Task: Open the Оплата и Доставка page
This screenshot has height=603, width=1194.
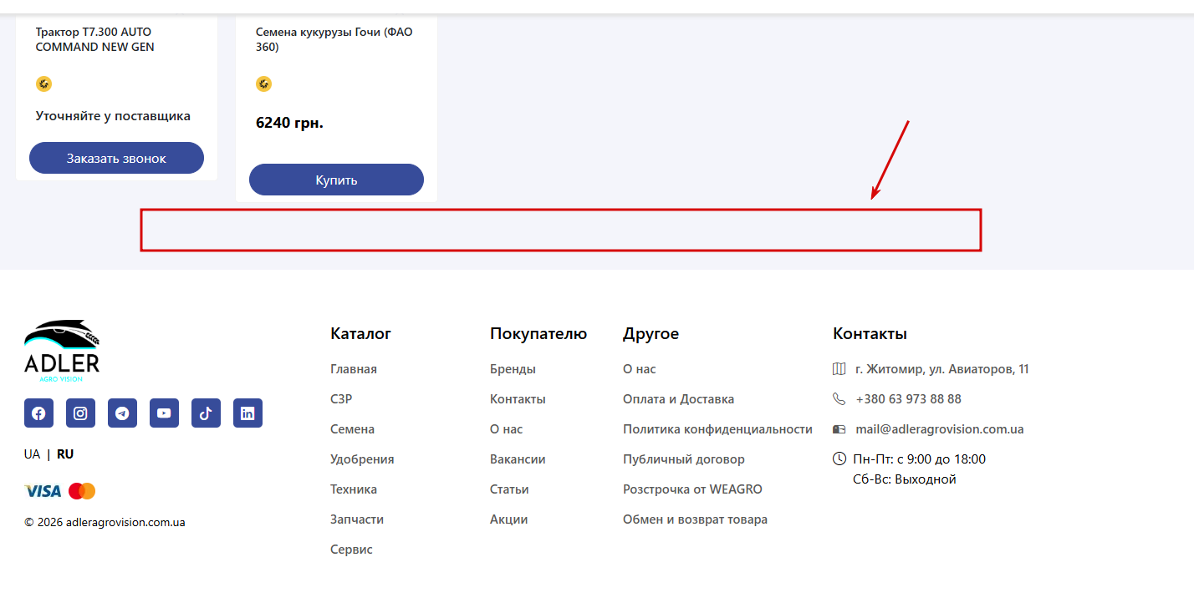Action: 678,399
